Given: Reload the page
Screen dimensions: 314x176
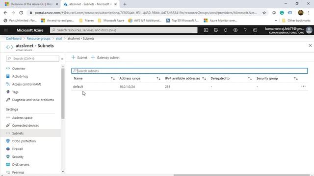Looking at the screenshot, I should coord(21,13).
